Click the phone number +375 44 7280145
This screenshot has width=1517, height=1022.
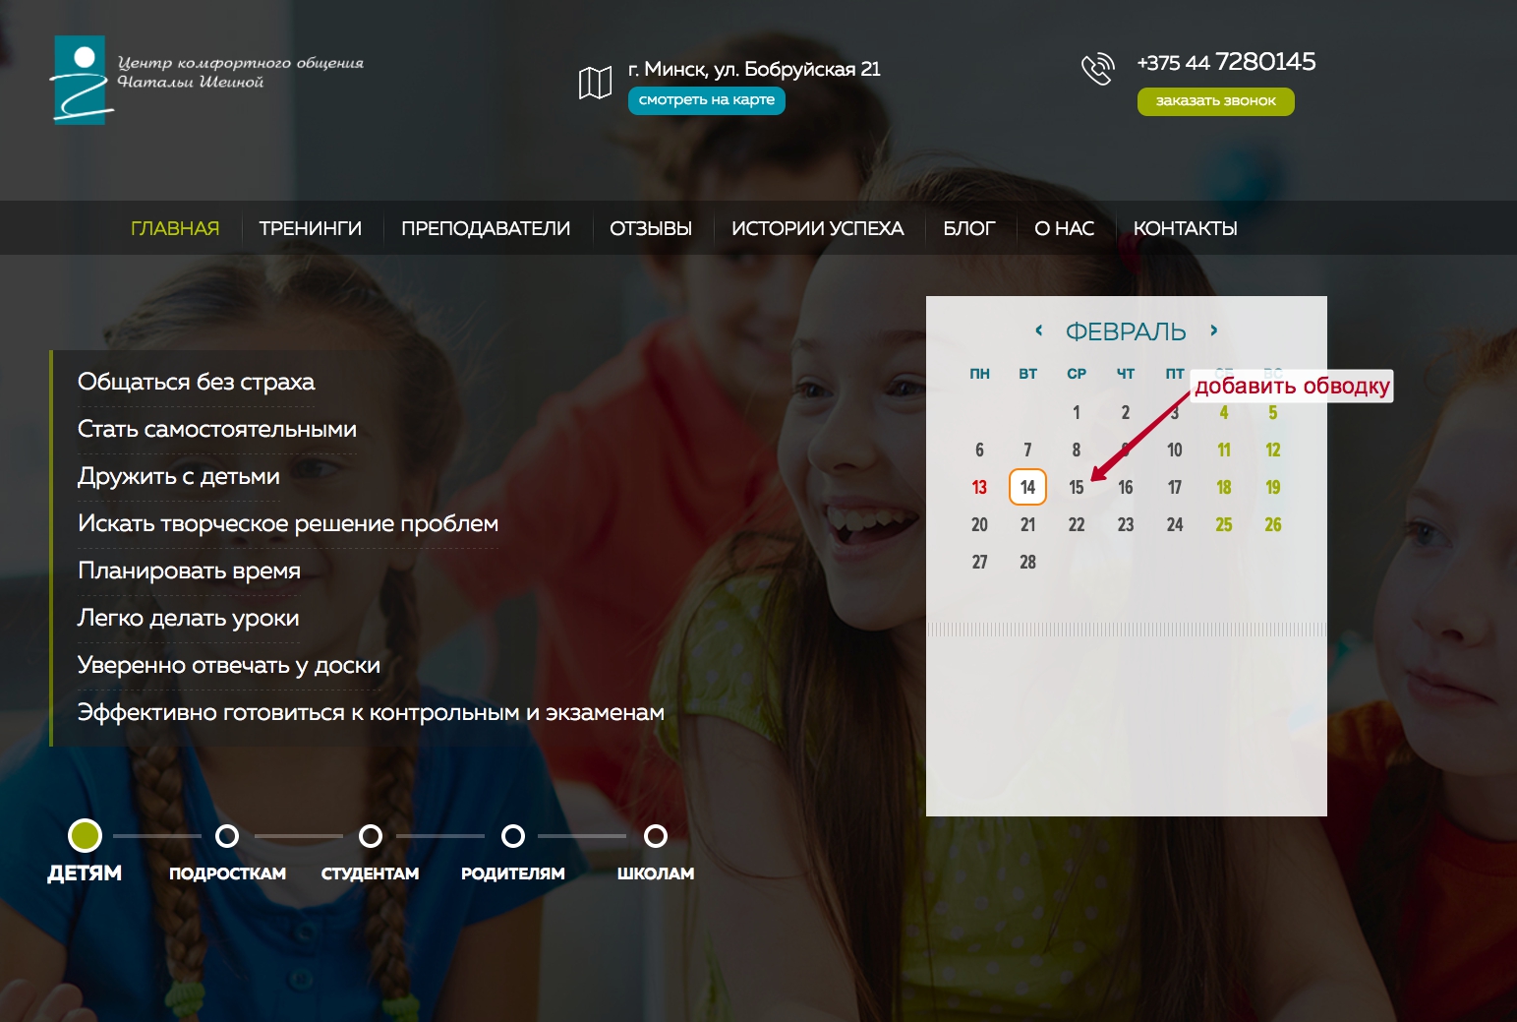[1226, 62]
